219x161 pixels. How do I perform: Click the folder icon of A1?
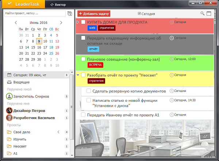[9, 153]
